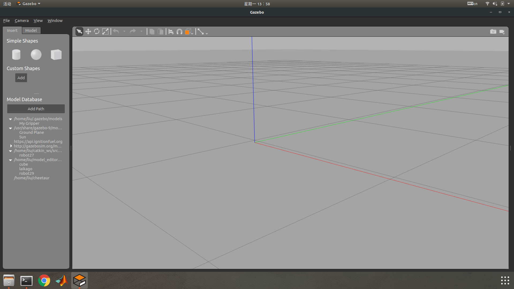This screenshot has width=514, height=289.
Task: Toggle the snap magnet tool
Action: 180,32
